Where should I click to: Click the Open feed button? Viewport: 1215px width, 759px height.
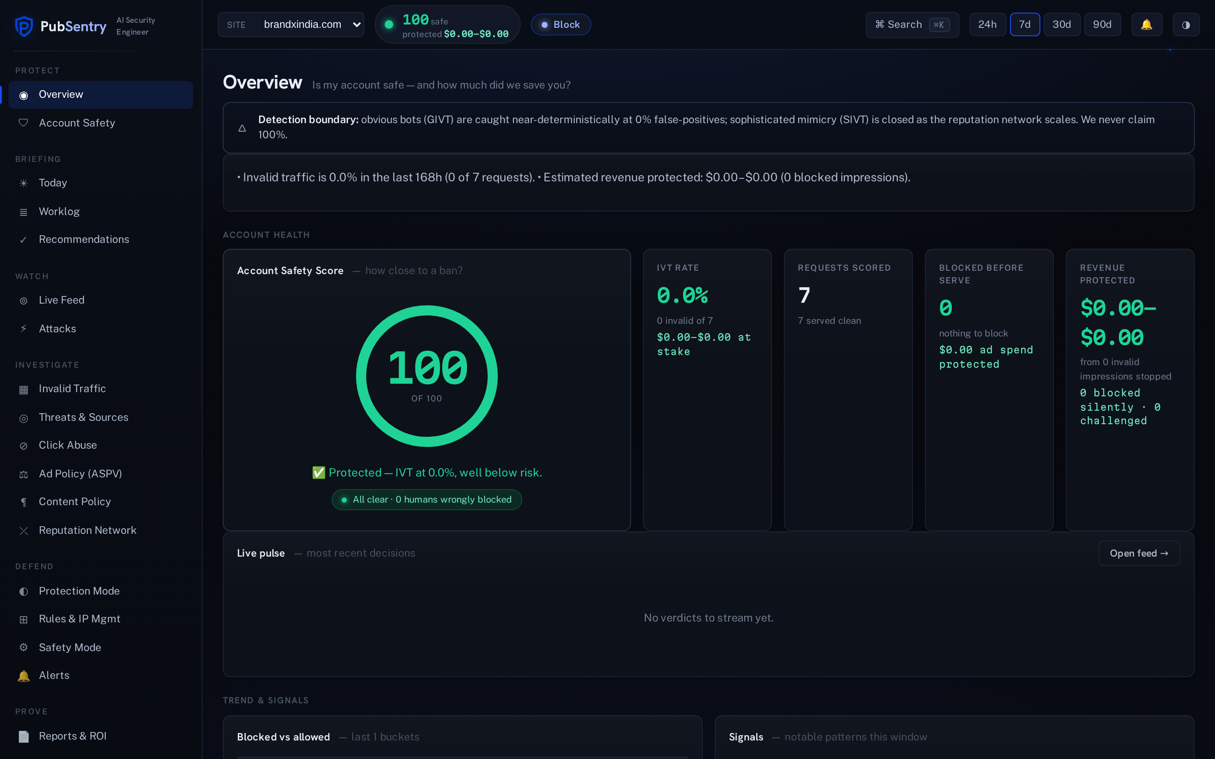pyautogui.click(x=1139, y=553)
